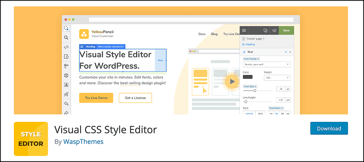
Task: Play the demo video preview
Action: point(232,81)
